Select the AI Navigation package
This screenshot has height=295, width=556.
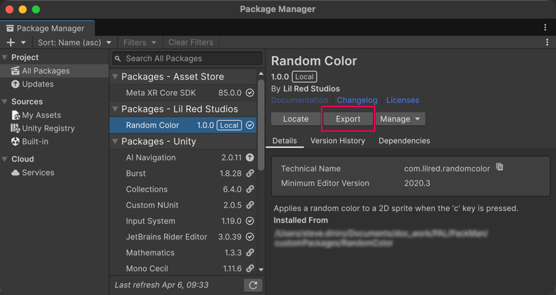(x=183, y=157)
